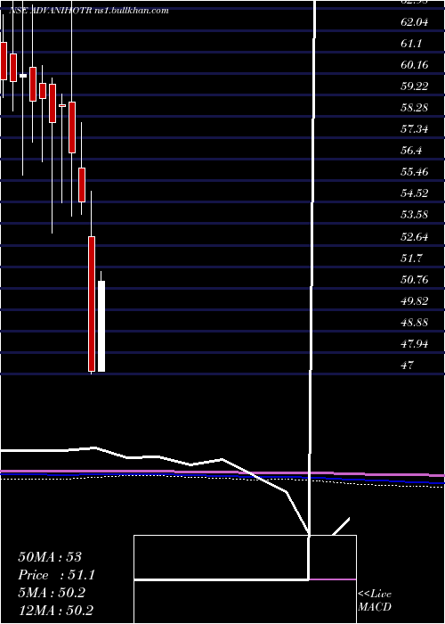This screenshot has width=445, height=624.
Task: Click the 58.28 price axis label
Action: (x=415, y=108)
